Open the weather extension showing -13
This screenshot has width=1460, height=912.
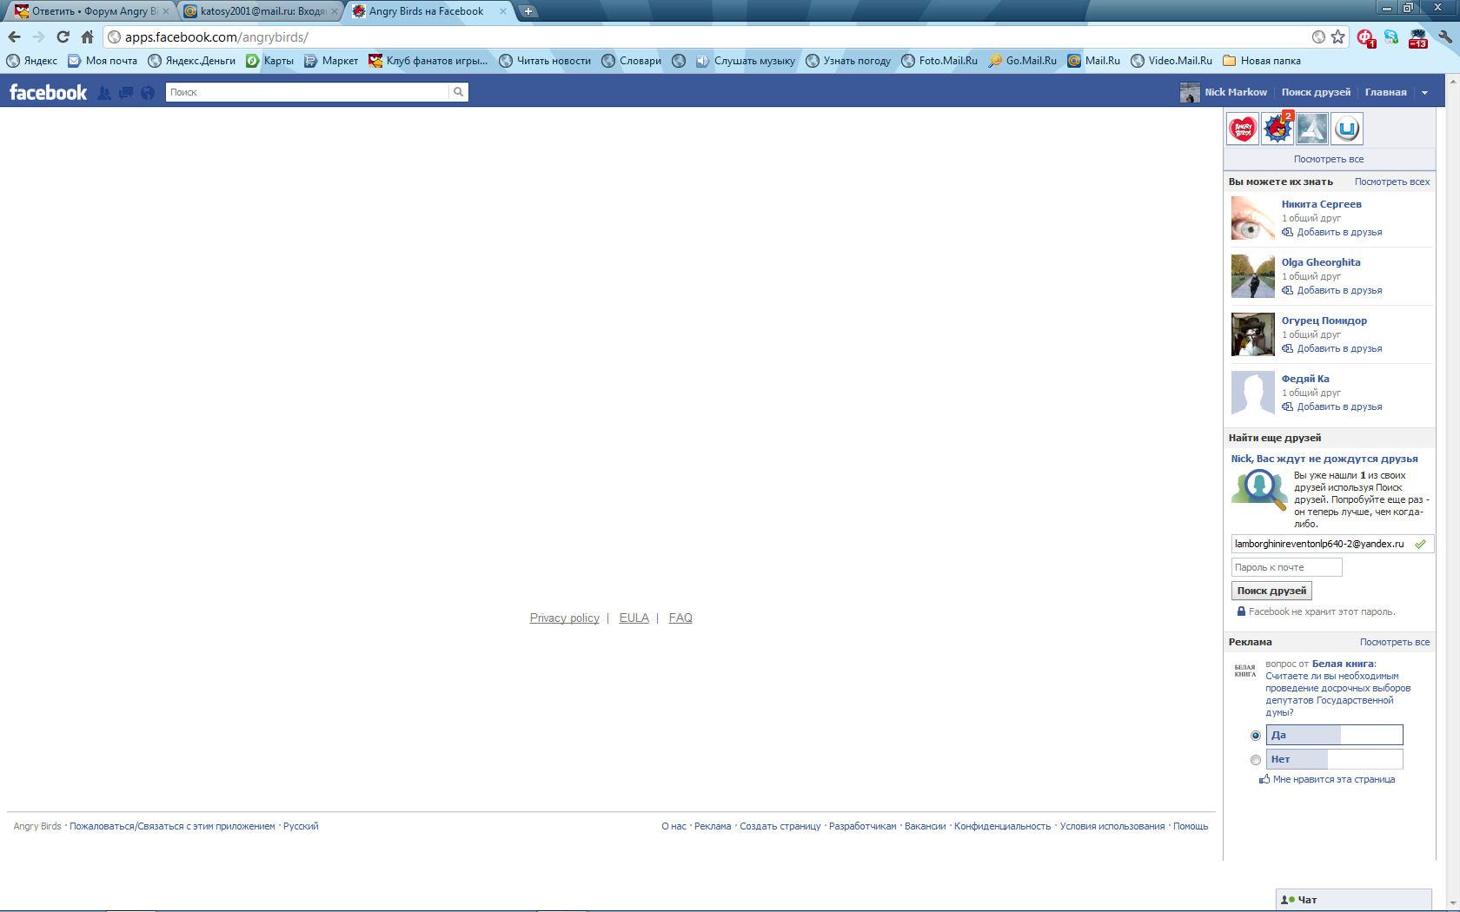click(x=1418, y=38)
